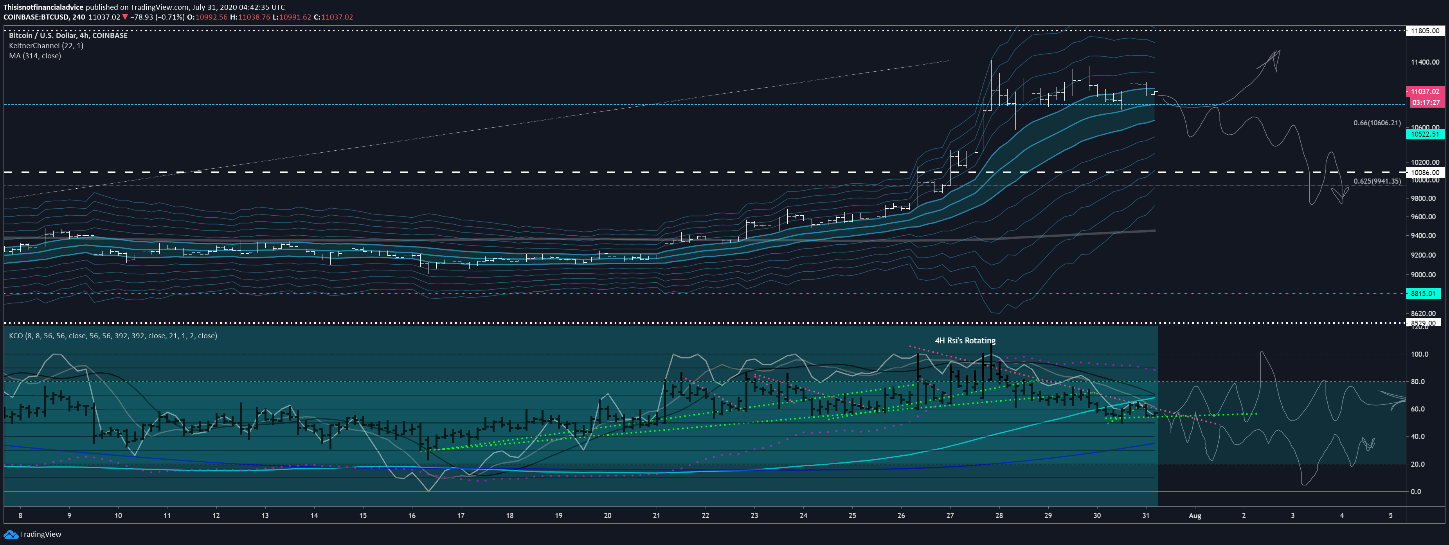This screenshot has height=545, width=1449.
Task: Click the close value C:11037.02 in the header
Action: 333,17
